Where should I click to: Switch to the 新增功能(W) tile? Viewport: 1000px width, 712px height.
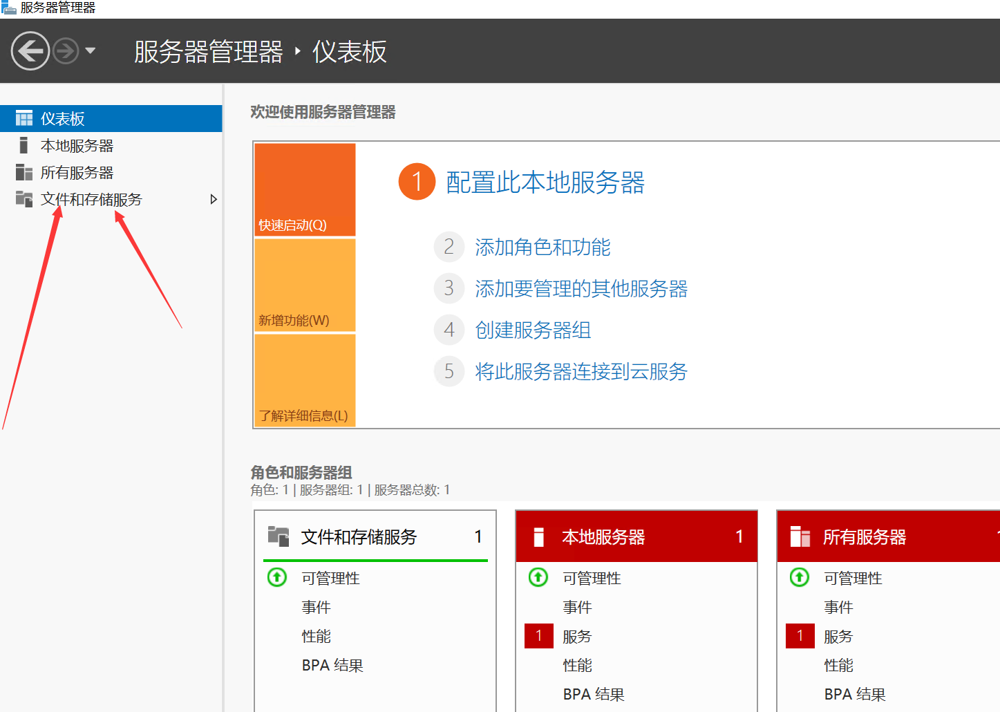[x=305, y=285]
